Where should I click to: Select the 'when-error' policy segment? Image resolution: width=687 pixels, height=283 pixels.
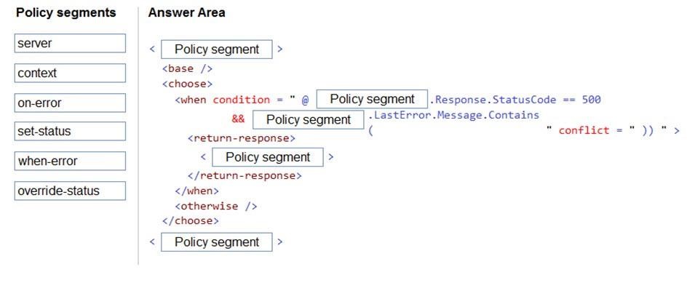[x=70, y=161]
